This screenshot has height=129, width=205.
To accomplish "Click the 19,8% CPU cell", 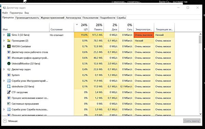I will [x=81, y=35].
